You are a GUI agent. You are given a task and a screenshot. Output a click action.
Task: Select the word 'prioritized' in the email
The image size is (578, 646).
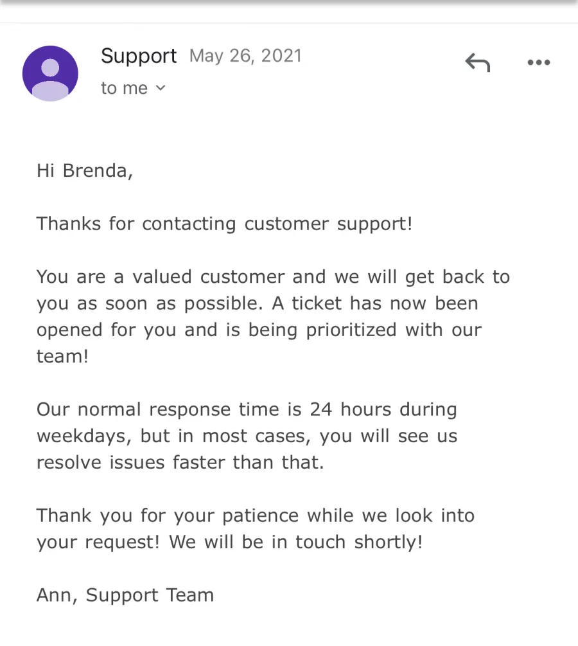tap(351, 330)
